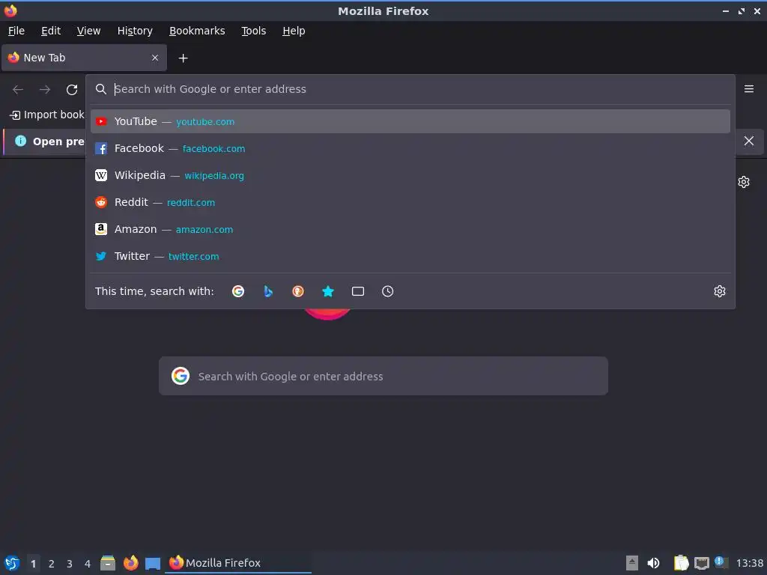Click the show desktop taskbar icon
This screenshot has height=575, width=767.
(153, 563)
